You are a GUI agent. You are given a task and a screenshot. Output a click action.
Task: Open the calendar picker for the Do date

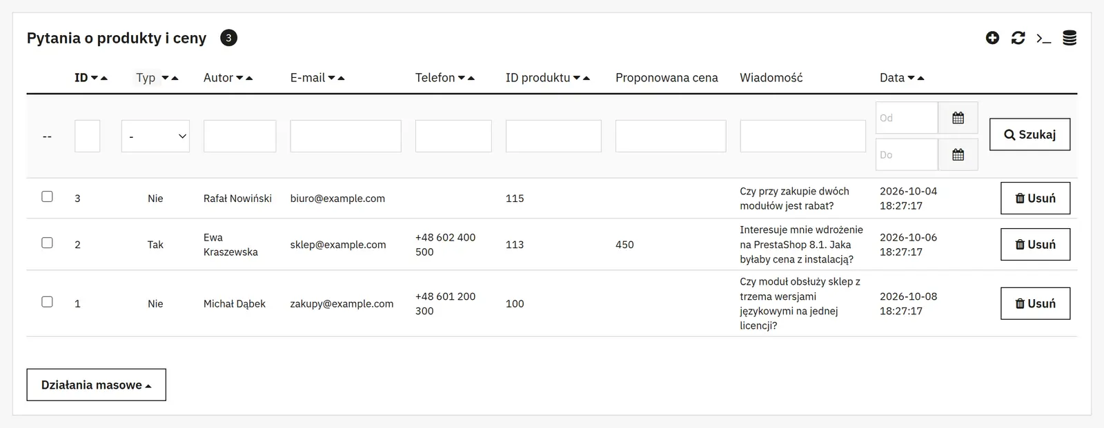[958, 155]
